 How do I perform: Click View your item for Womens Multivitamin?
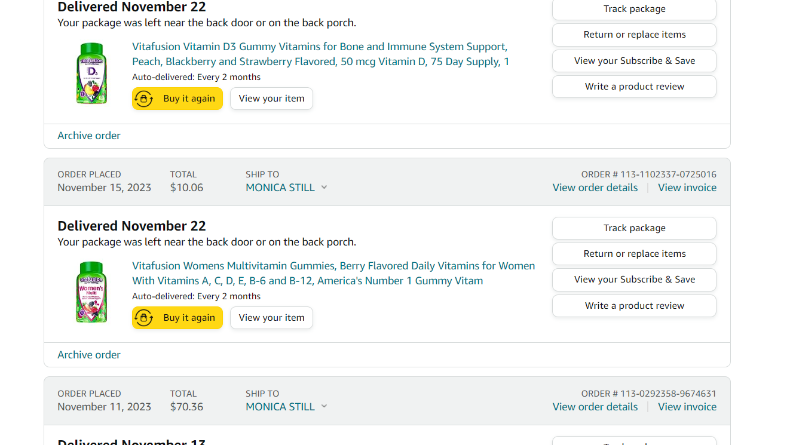coord(271,318)
